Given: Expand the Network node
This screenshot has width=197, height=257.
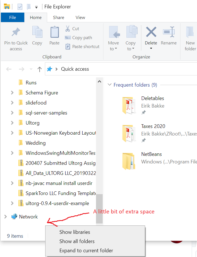Looking at the screenshot, I should [x=5, y=217].
